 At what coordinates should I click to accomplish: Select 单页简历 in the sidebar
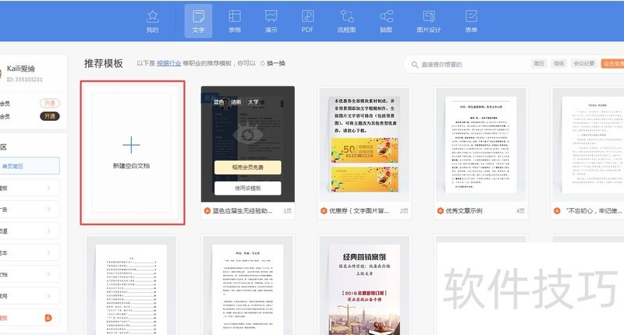pos(30,166)
